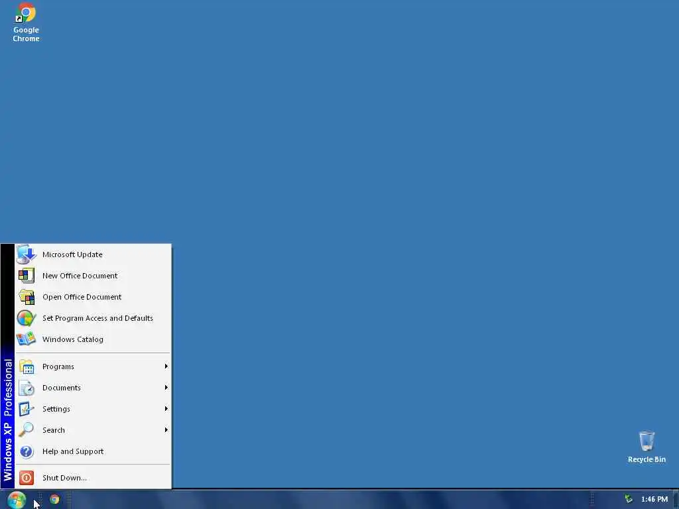The width and height of the screenshot is (679, 509).
Task: Click the Settings label in the Start menu
Action: (56, 409)
